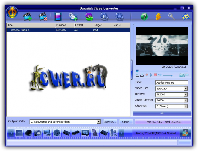
Task: Click the Open output folder button
Action: pos(126,122)
